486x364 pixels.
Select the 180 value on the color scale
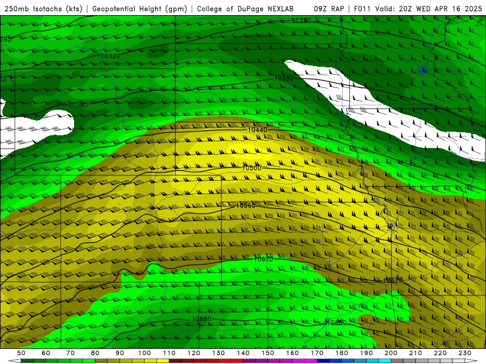coord(342,353)
